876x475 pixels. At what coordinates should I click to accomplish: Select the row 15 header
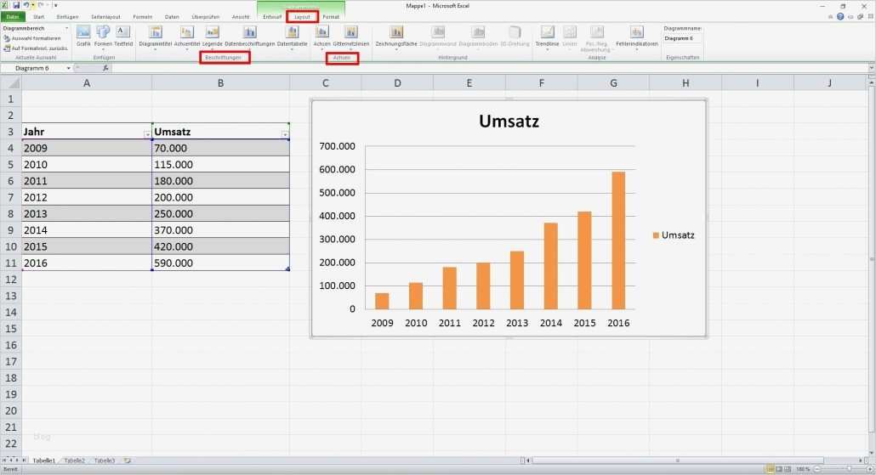point(10,329)
